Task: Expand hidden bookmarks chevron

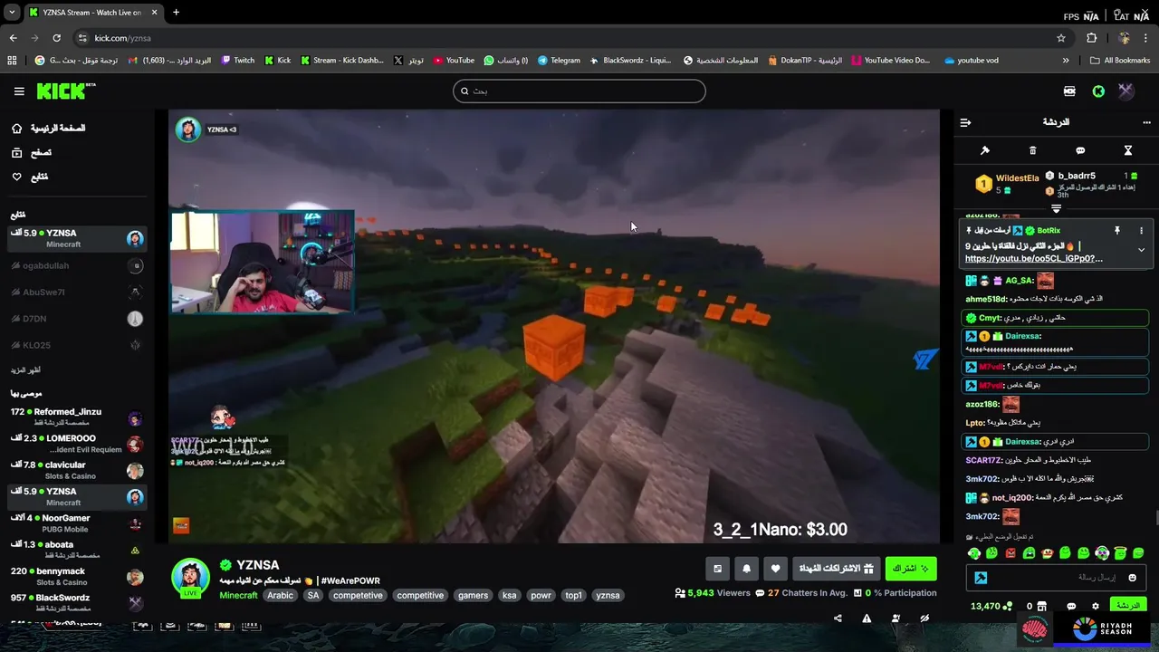Action: (1066, 61)
